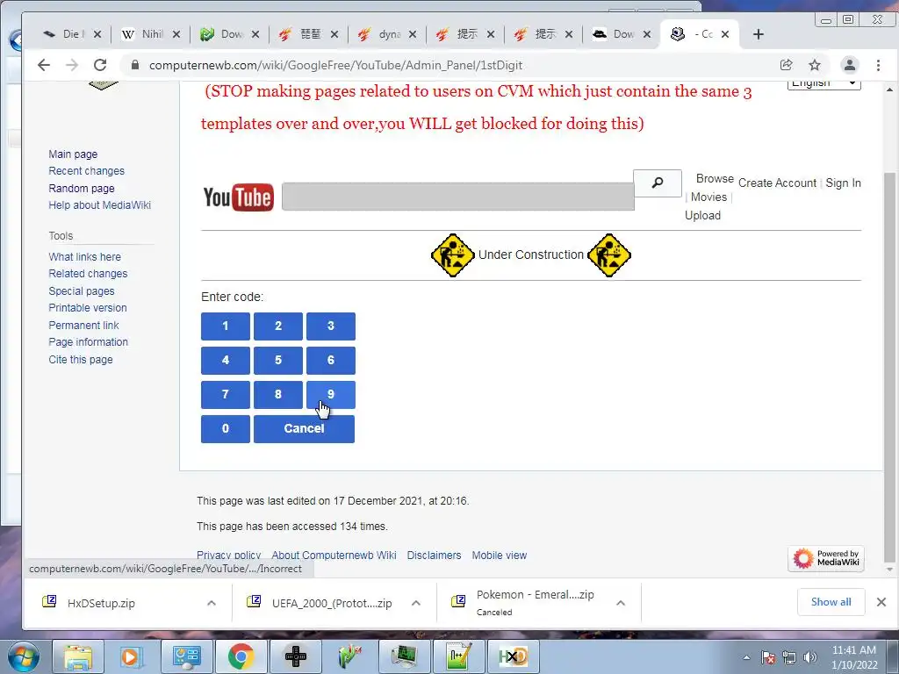Click the Create Account link

[777, 183]
